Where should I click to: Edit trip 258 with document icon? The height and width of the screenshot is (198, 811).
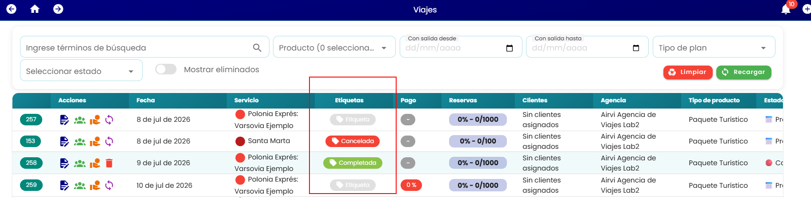[x=64, y=163]
